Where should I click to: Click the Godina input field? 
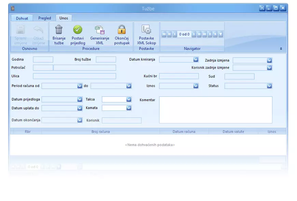click(x=43, y=60)
